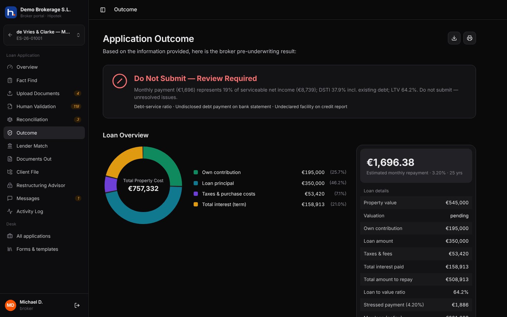Click the Property value €545,000 row
Image resolution: width=507 pixels, height=317 pixels.
416,203
